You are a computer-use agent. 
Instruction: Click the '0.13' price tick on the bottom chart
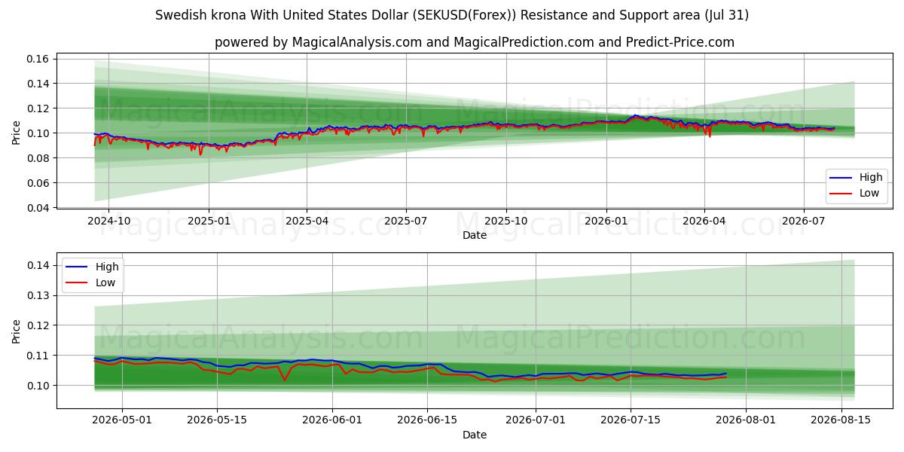[38, 295]
